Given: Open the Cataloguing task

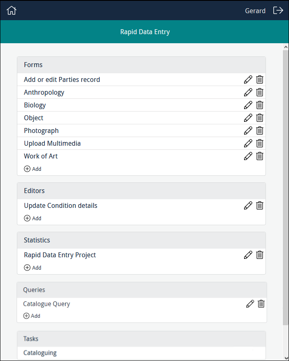Looking at the screenshot, I should tap(40, 353).
